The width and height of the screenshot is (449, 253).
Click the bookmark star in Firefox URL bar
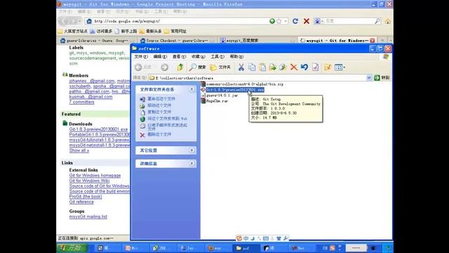point(279,21)
